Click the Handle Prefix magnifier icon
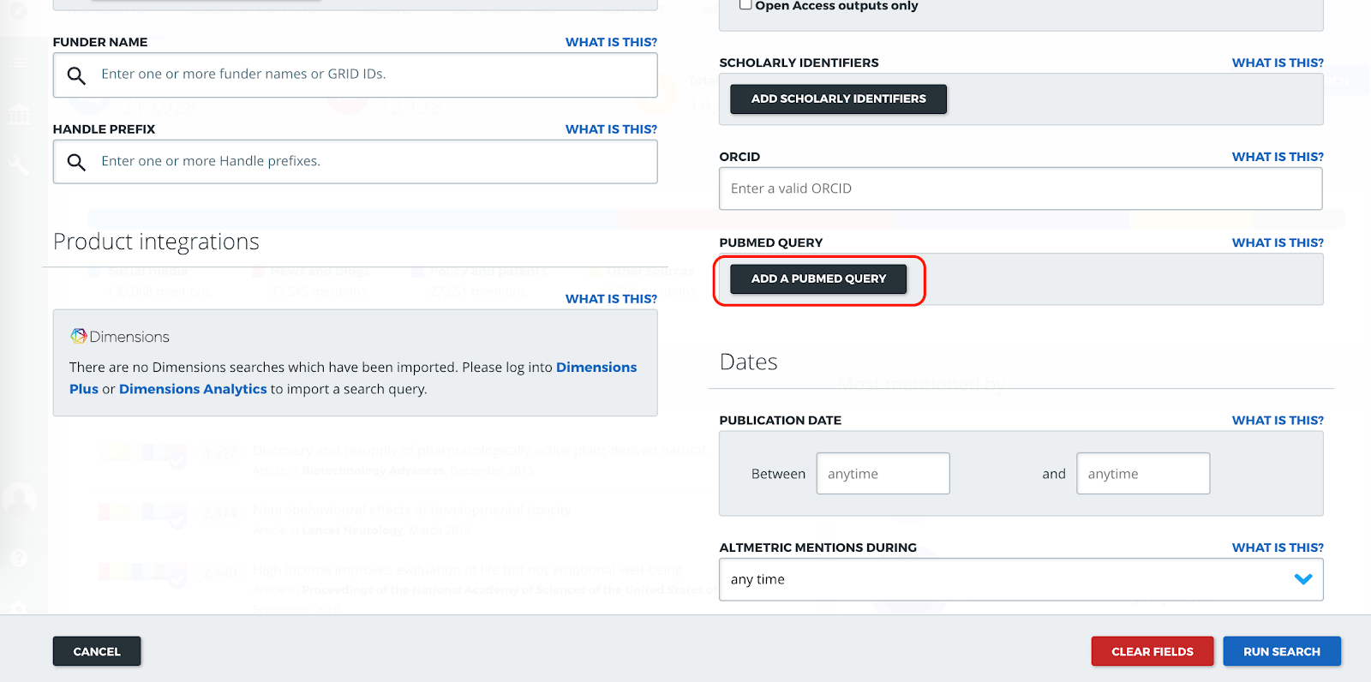 (76, 162)
